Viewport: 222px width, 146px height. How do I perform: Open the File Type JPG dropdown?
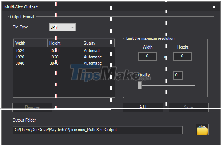(x=63, y=27)
